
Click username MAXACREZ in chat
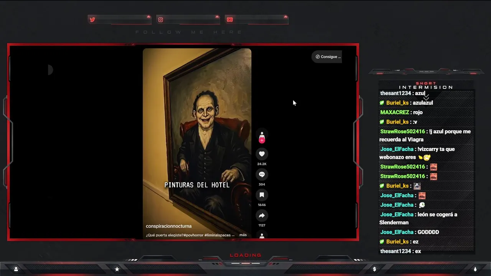pos(394,112)
